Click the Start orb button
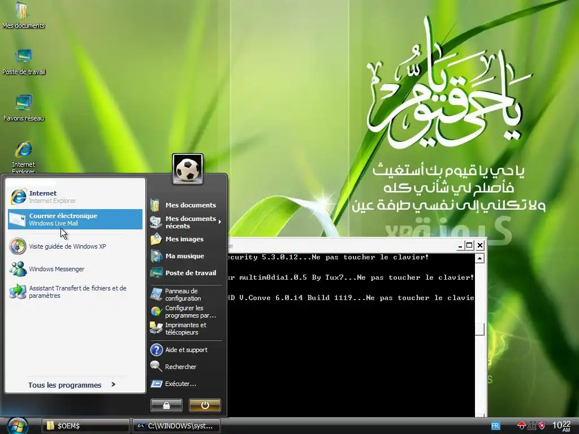The width and height of the screenshot is (579, 434). point(18,426)
